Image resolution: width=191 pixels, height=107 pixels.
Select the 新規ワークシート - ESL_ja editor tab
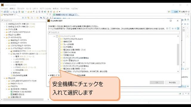65,15
